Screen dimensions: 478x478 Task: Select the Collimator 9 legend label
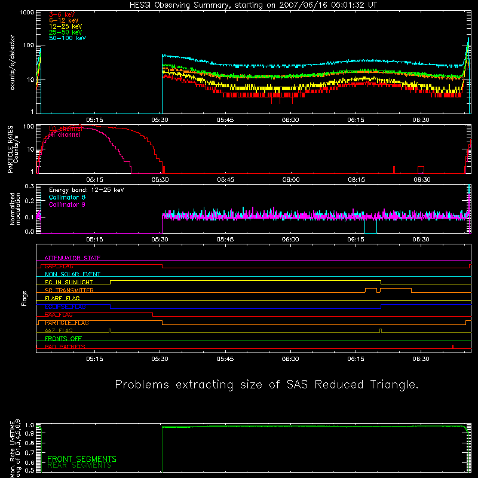pos(67,204)
